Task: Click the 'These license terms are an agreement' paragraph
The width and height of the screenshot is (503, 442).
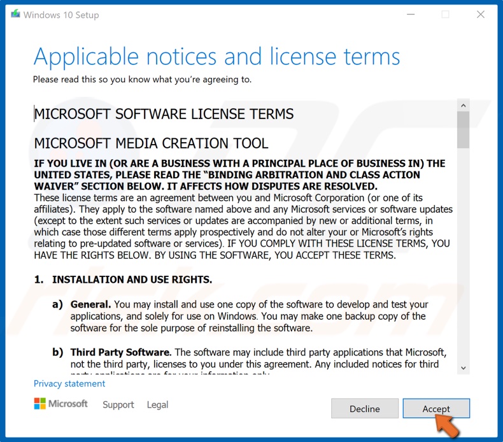Action: [243, 227]
